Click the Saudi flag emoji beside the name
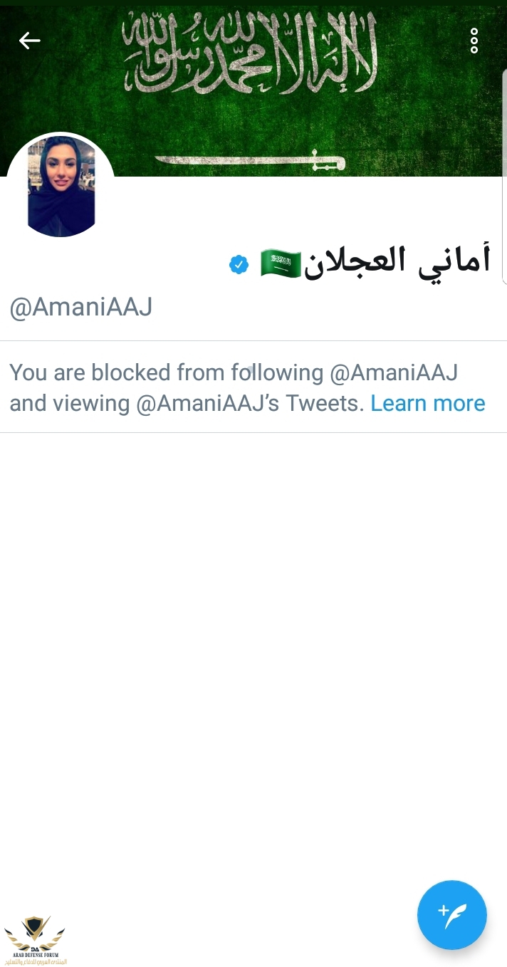This screenshot has width=507, height=967. tap(281, 263)
